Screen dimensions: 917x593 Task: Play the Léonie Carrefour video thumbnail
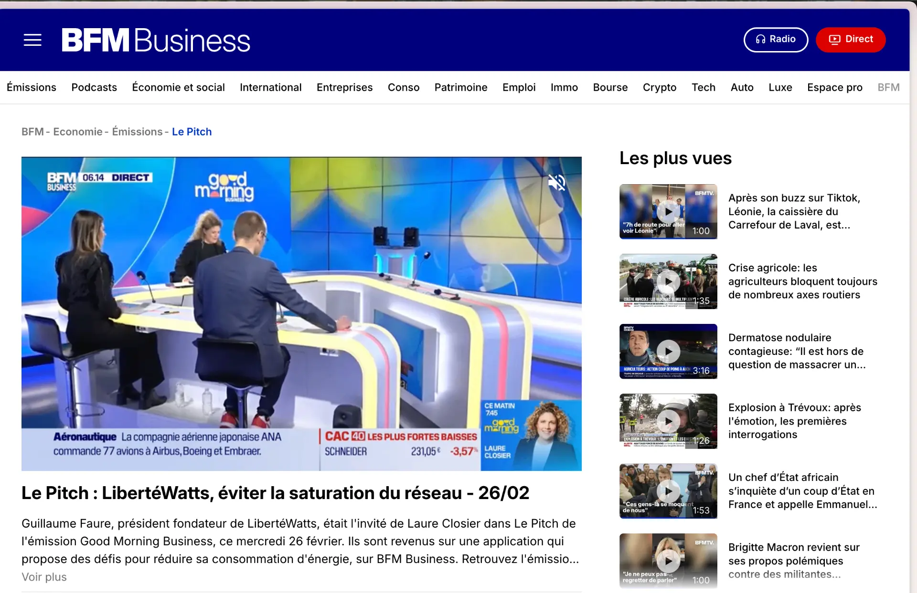click(x=668, y=211)
